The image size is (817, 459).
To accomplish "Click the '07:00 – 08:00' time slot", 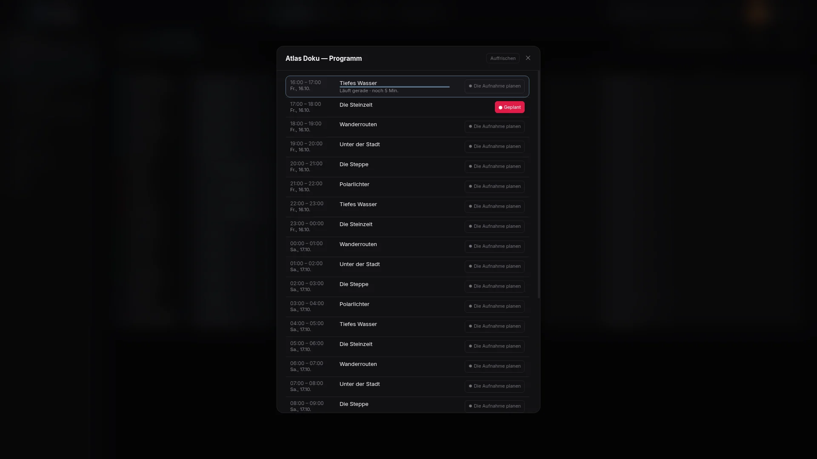I will 306,383.
